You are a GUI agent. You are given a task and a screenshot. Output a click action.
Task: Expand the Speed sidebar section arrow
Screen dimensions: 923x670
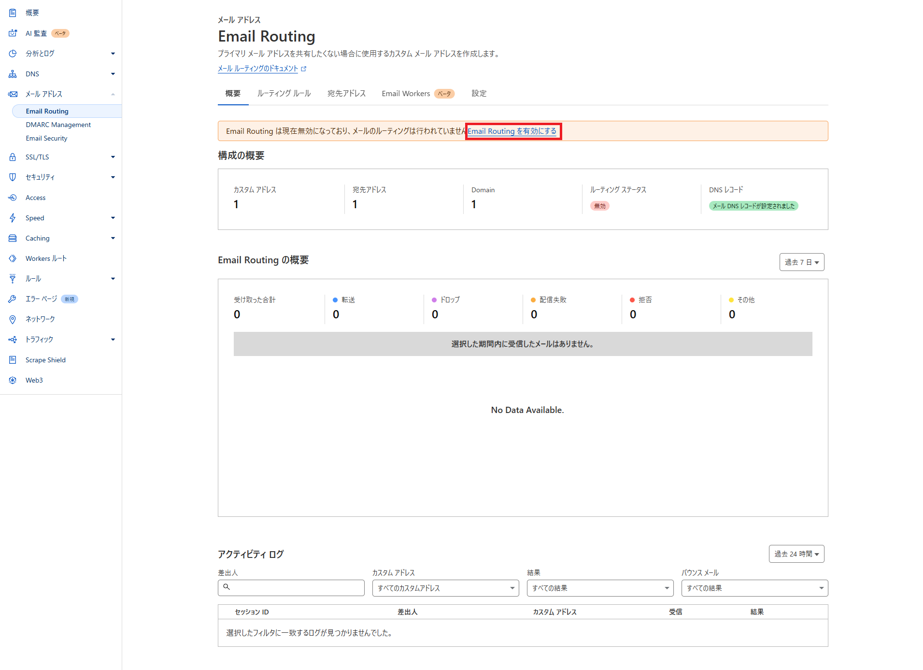[113, 218]
